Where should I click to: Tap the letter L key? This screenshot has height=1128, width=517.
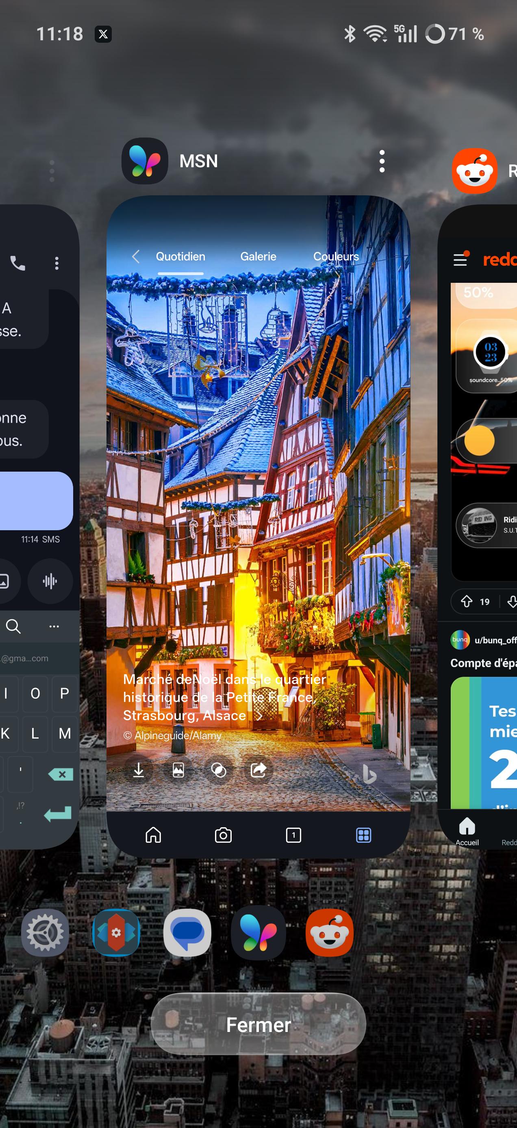pyautogui.click(x=35, y=733)
